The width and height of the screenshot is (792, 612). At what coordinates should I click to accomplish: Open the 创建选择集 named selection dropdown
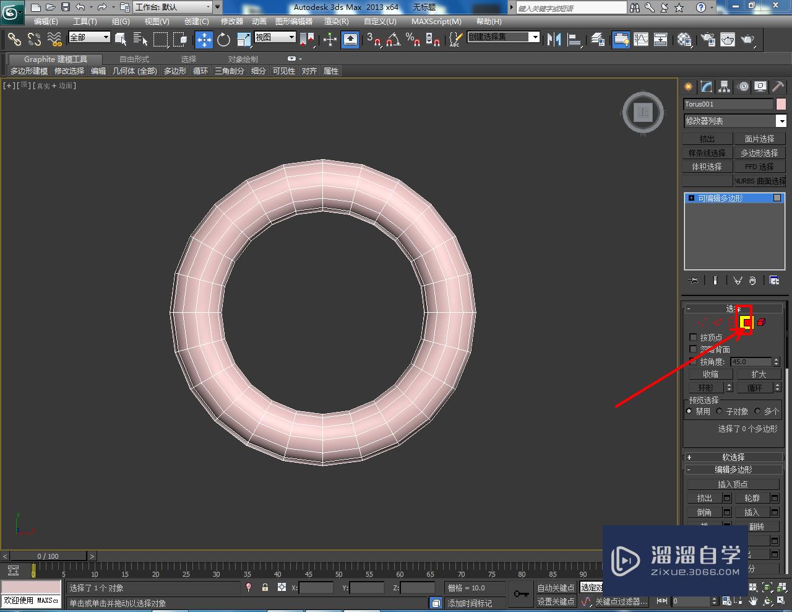(x=503, y=37)
